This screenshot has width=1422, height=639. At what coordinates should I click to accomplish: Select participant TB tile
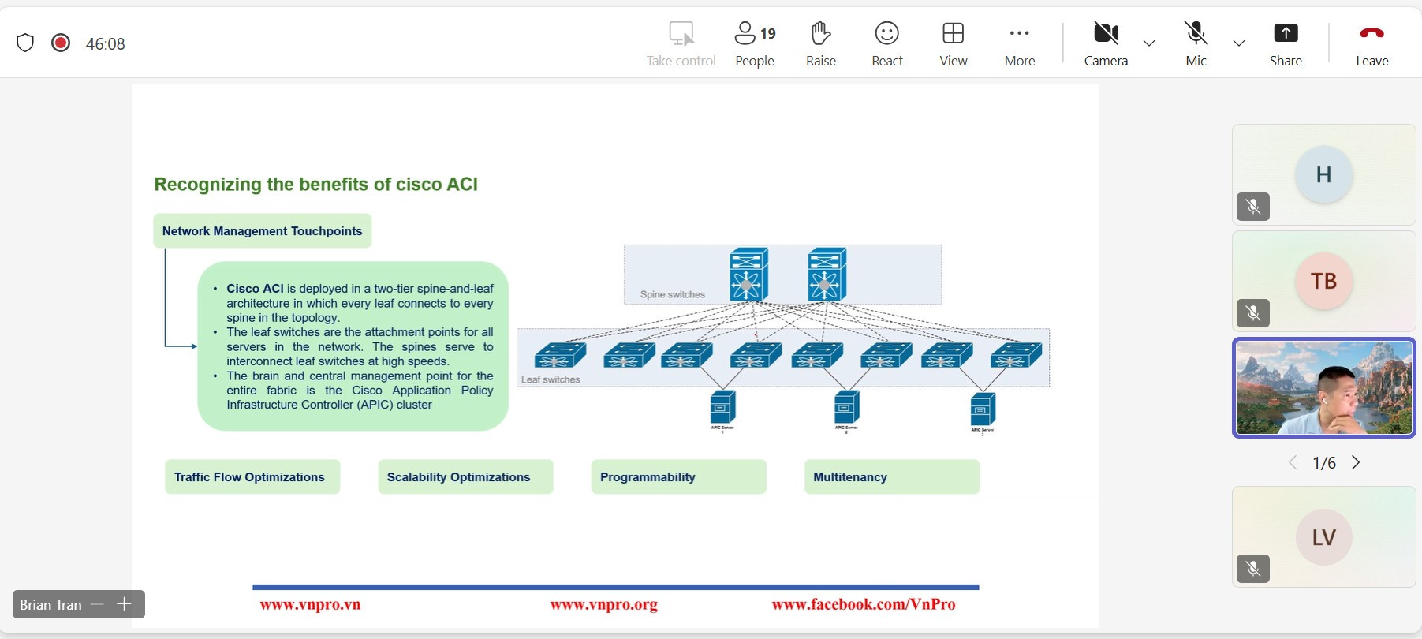1323,281
